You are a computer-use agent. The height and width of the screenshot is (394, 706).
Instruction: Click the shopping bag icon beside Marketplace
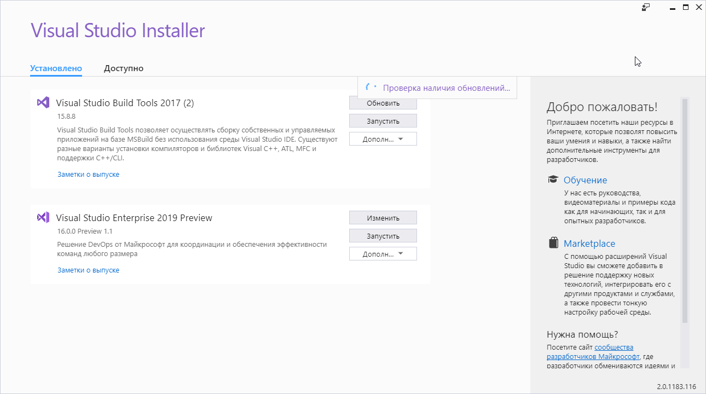(x=553, y=243)
